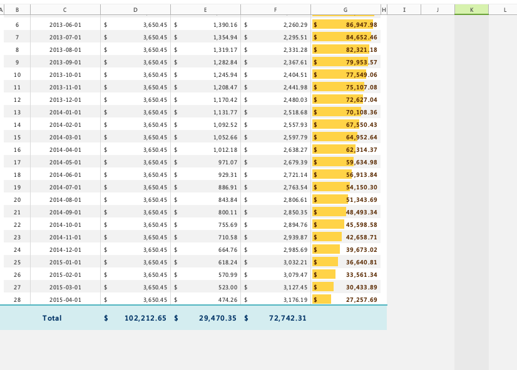Viewport: 517px width, 370px height.
Task: Select column J header
Action: pyautogui.click(x=438, y=9)
